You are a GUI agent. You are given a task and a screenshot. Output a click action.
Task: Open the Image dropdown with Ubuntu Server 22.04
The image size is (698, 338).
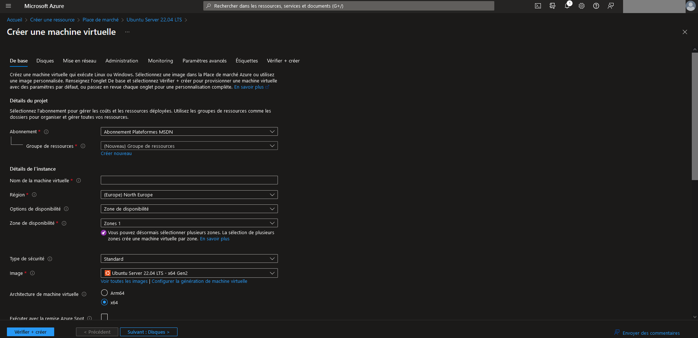[189, 273]
